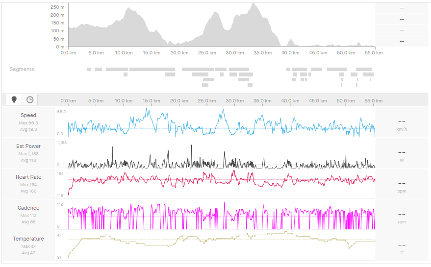
Task: Select the first short segment bar near 3.5 km
Action: click(89, 70)
